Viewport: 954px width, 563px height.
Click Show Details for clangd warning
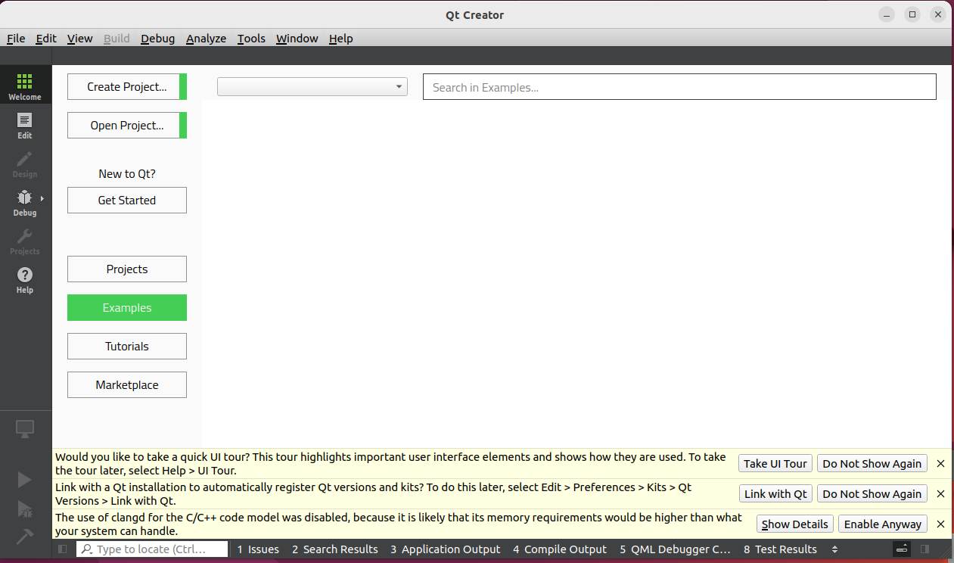click(795, 524)
